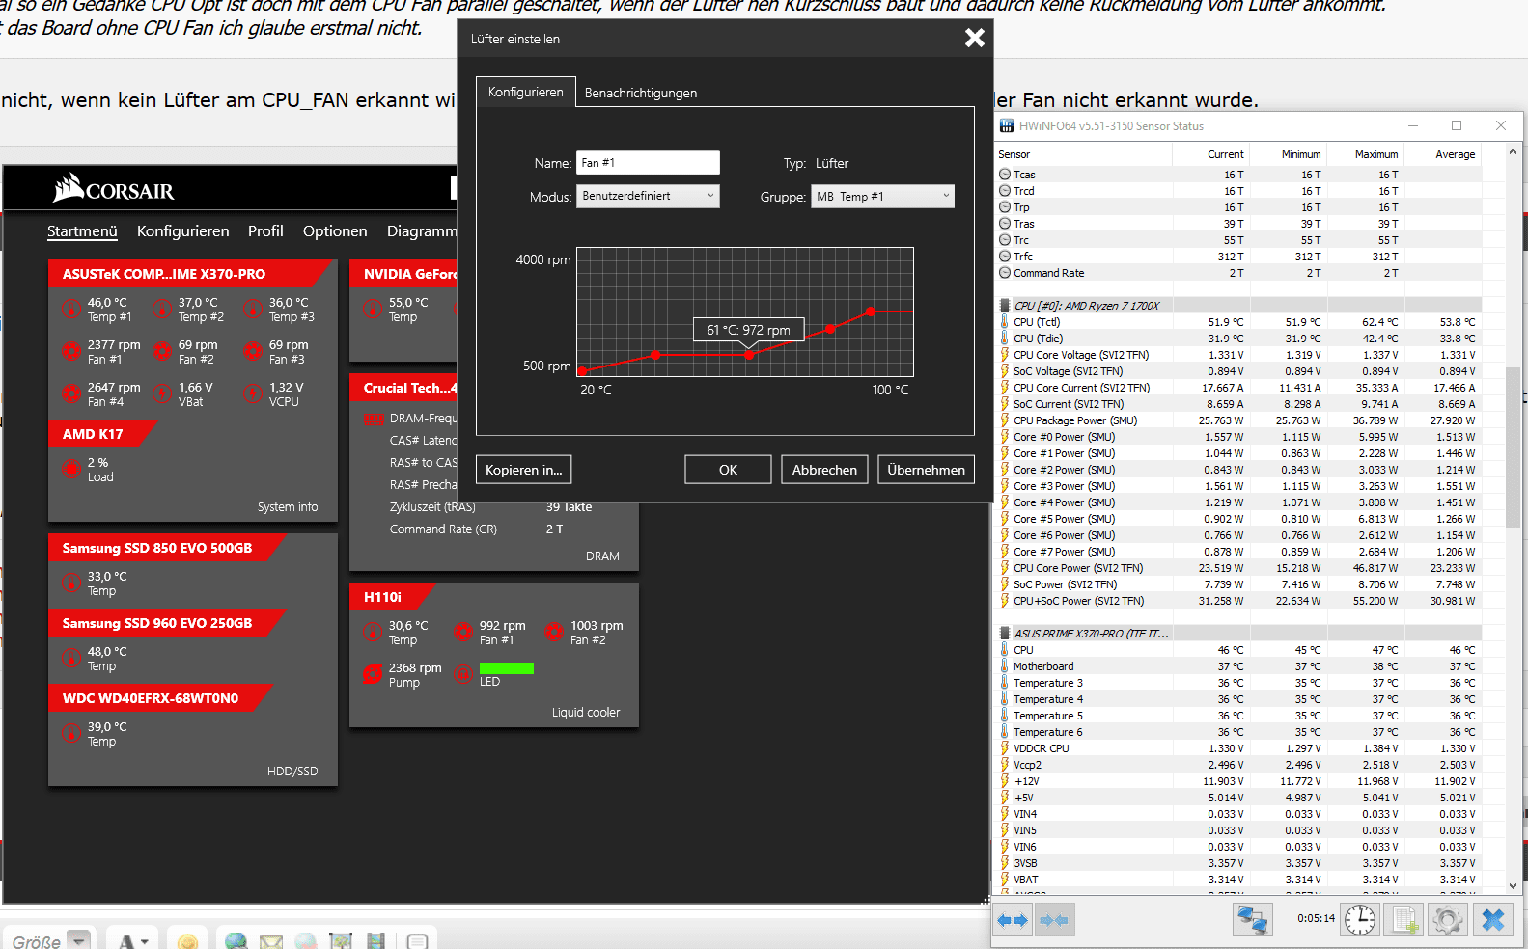
Task: Confirm the fan dialog with OK
Action: [x=728, y=470]
